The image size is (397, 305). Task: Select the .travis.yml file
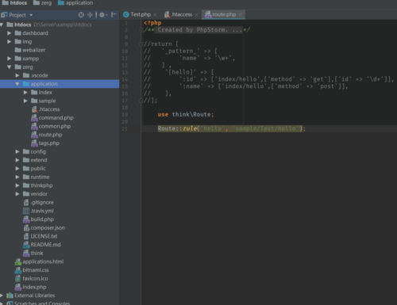(38, 211)
